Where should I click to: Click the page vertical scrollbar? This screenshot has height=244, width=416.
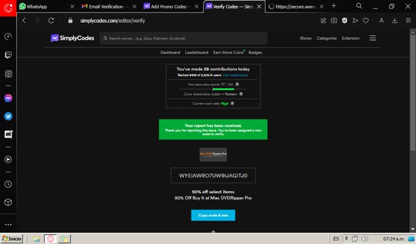[x=413, y=93]
